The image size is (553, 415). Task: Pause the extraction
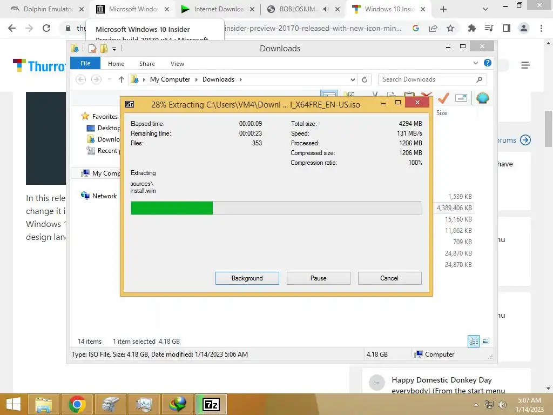click(319, 278)
